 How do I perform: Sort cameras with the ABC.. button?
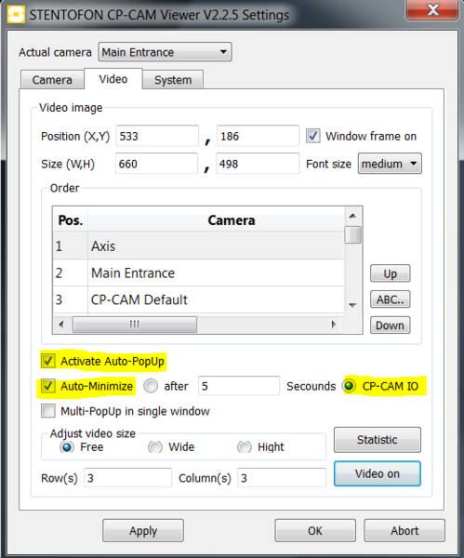tap(390, 299)
